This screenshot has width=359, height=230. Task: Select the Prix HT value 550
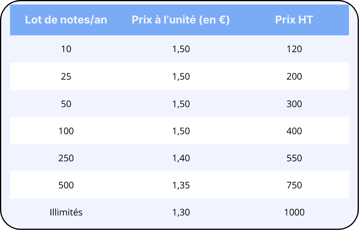click(x=294, y=158)
